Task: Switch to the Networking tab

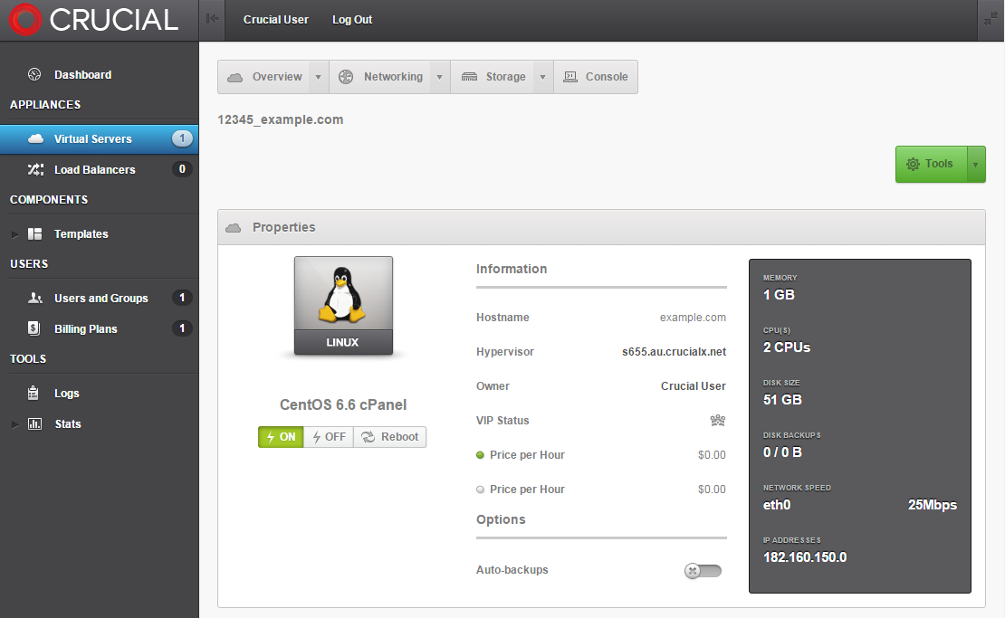Action: tap(380, 77)
